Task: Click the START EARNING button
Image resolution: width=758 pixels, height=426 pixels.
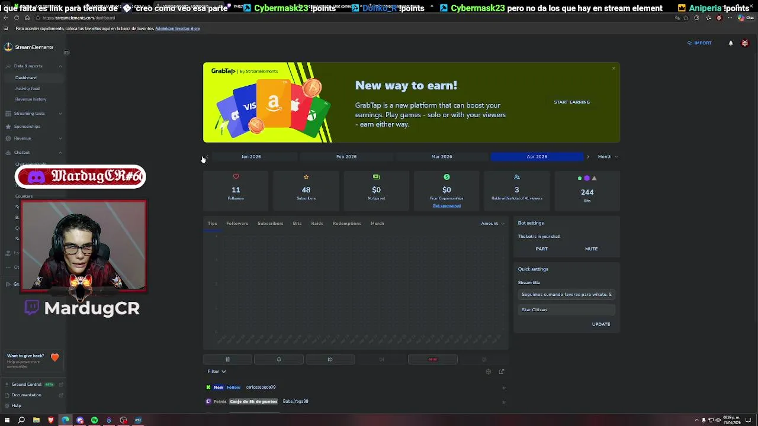Action: coord(572,102)
